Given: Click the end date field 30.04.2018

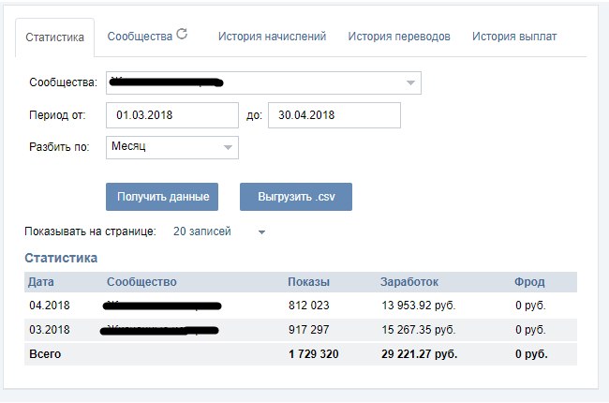Looking at the screenshot, I should click(334, 115).
